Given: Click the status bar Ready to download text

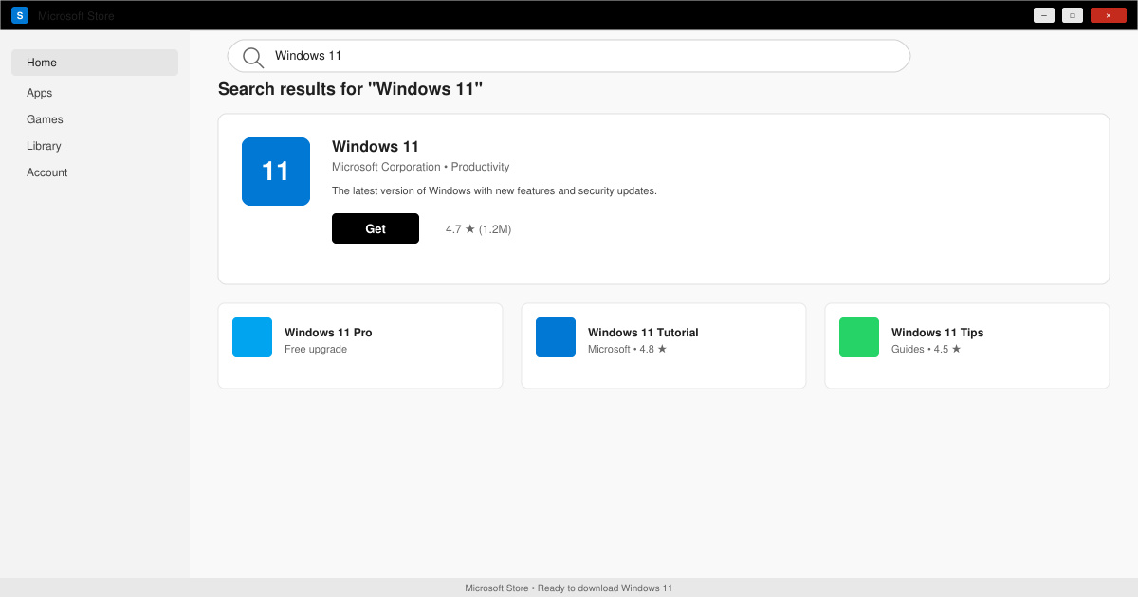Looking at the screenshot, I should coord(569,588).
